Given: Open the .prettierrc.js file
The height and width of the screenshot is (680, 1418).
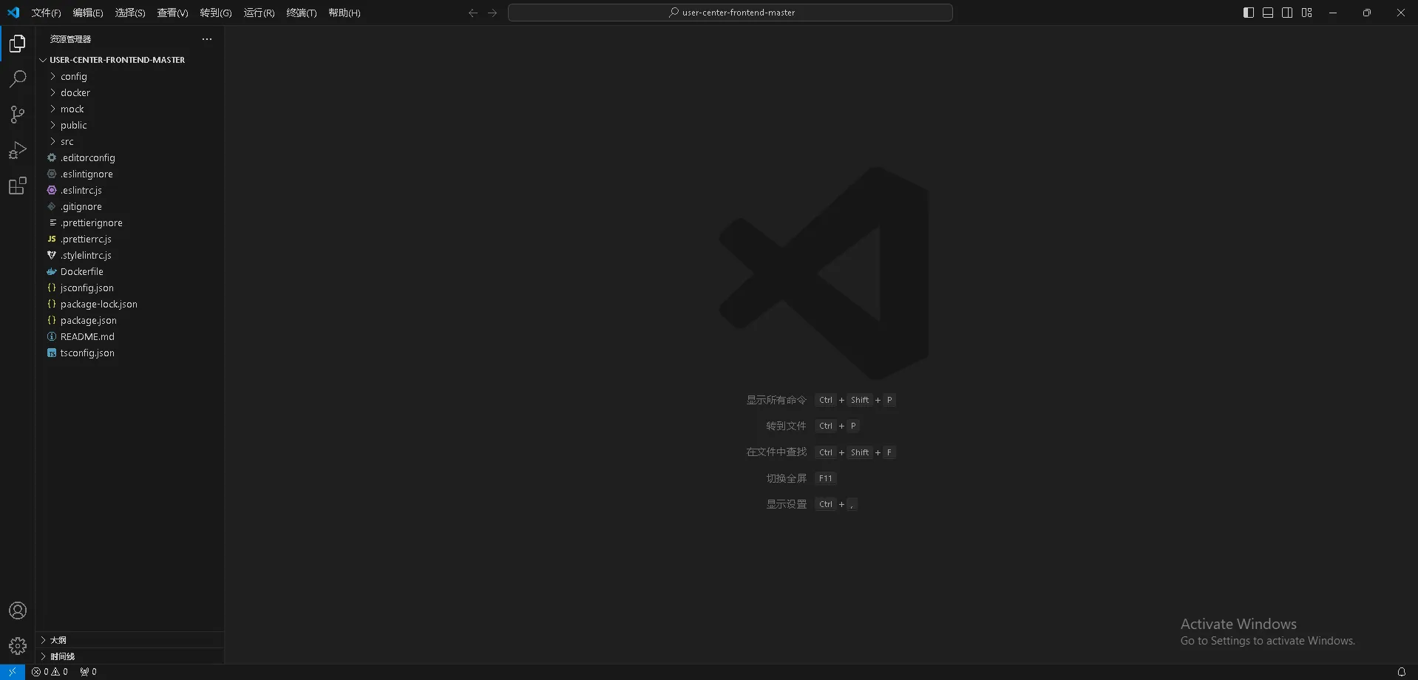Looking at the screenshot, I should 130,239.
